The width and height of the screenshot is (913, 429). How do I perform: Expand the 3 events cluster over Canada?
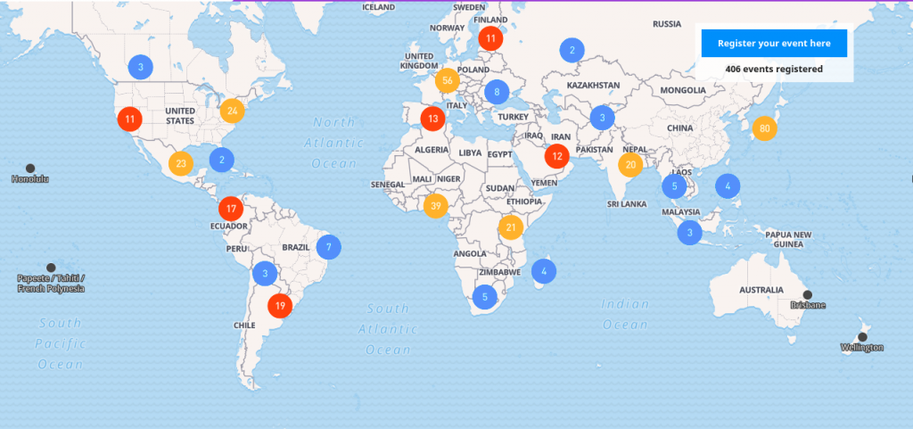point(140,67)
